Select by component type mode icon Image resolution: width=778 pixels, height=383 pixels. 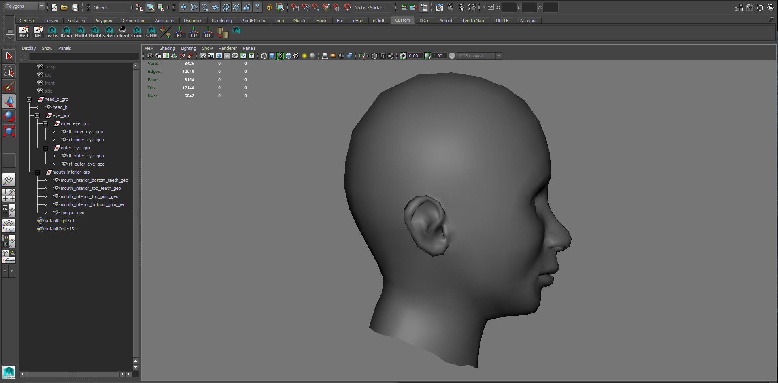[161, 7]
